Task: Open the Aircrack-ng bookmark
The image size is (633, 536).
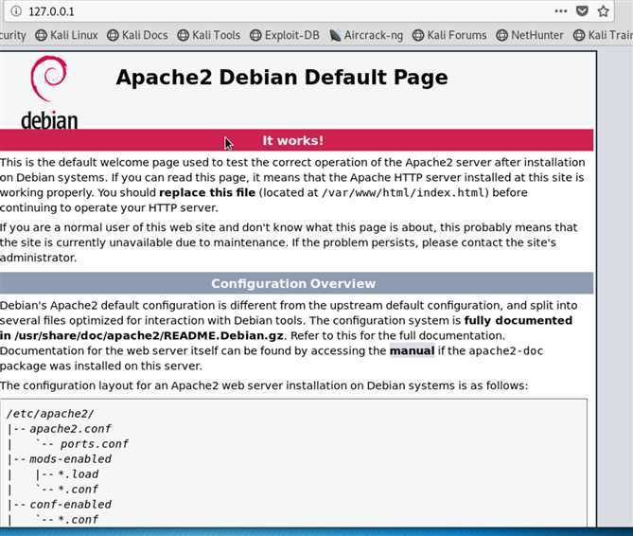Action: (366, 36)
